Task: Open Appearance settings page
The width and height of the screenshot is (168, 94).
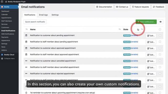Action: click(x=6, y=40)
